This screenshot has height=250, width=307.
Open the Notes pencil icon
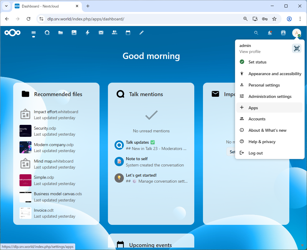click(x=142, y=33)
